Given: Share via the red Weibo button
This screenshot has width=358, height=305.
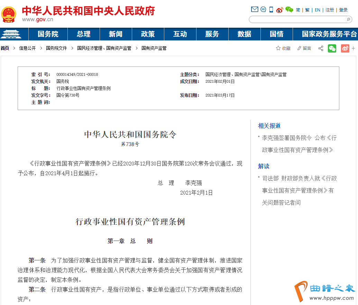Looking at the screenshot, I should [x=345, y=48].
